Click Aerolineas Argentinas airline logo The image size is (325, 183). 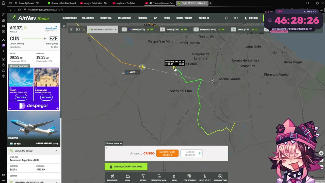(51, 29)
